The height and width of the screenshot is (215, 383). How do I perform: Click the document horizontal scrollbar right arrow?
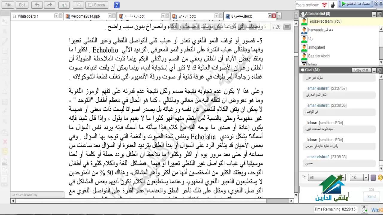pyautogui.click(x=291, y=201)
